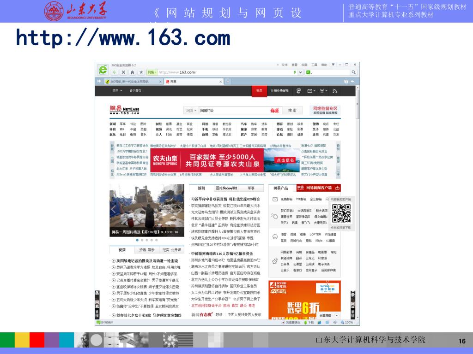
Task: Open the 网易 site dropdown left of URL
Action: [152, 72]
